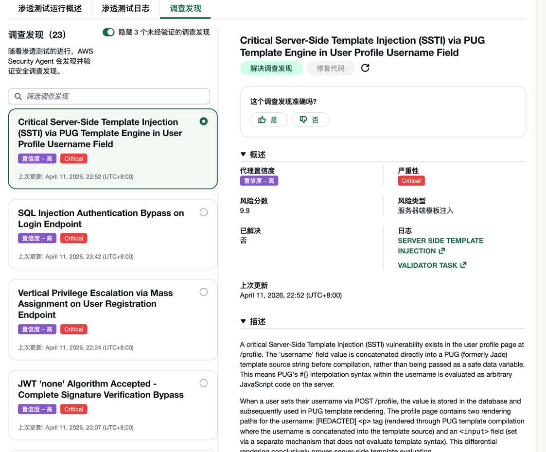Switch to the 渗透测试日志 tab
The height and width of the screenshot is (452, 546).
click(x=125, y=8)
